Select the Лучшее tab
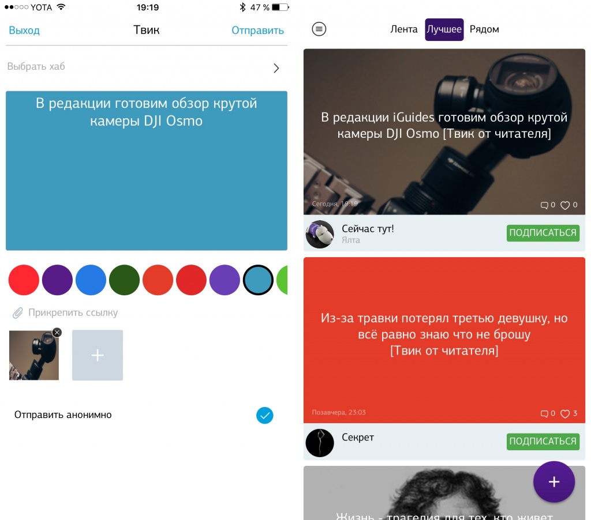Viewport: 591px width, 520px height. pyautogui.click(x=444, y=29)
